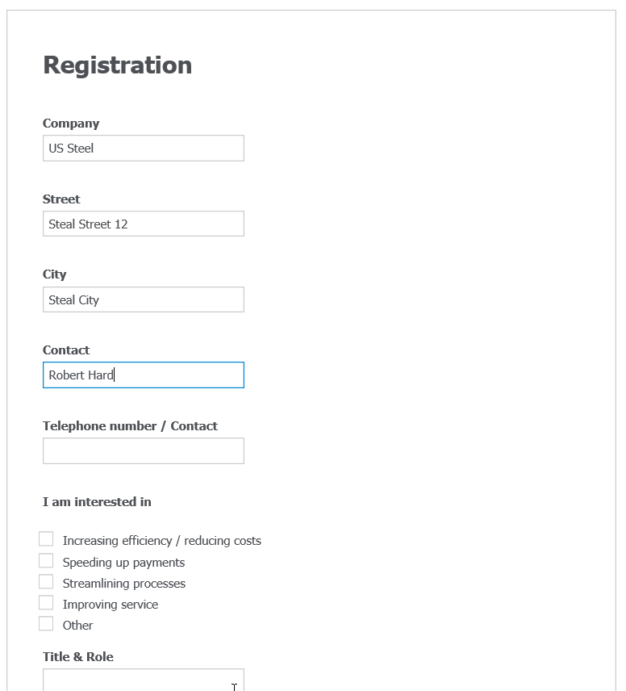Image resolution: width=626 pixels, height=691 pixels.
Task: Tick the 'Streamlining processes' checkbox
Action: 46,580
